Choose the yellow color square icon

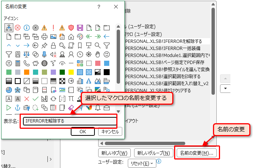coord(71,72)
